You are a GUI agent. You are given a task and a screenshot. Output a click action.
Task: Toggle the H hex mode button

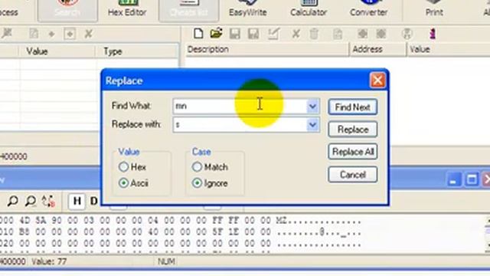tap(77, 201)
